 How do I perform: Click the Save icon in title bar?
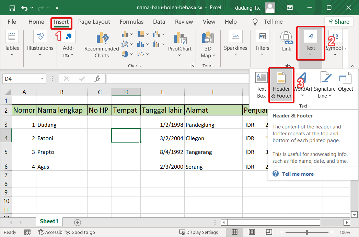pyautogui.click(x=12, y=8)
